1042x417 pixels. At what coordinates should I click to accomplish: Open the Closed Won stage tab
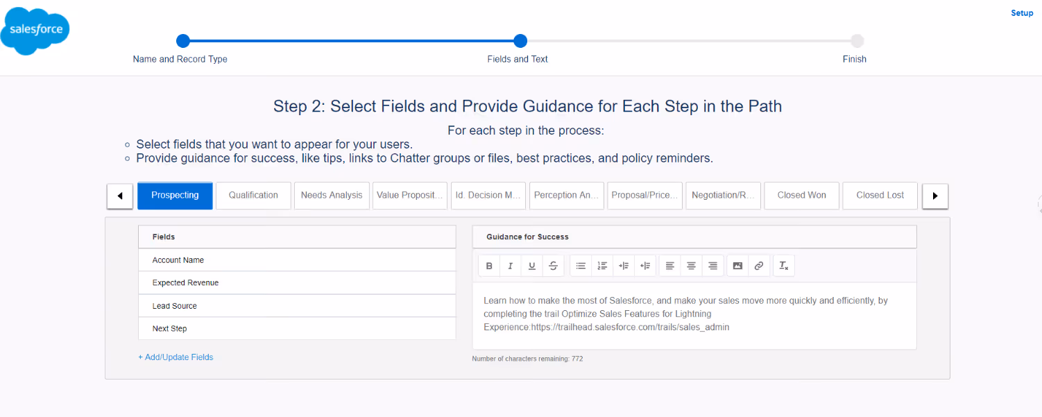(x=801, y=196)
